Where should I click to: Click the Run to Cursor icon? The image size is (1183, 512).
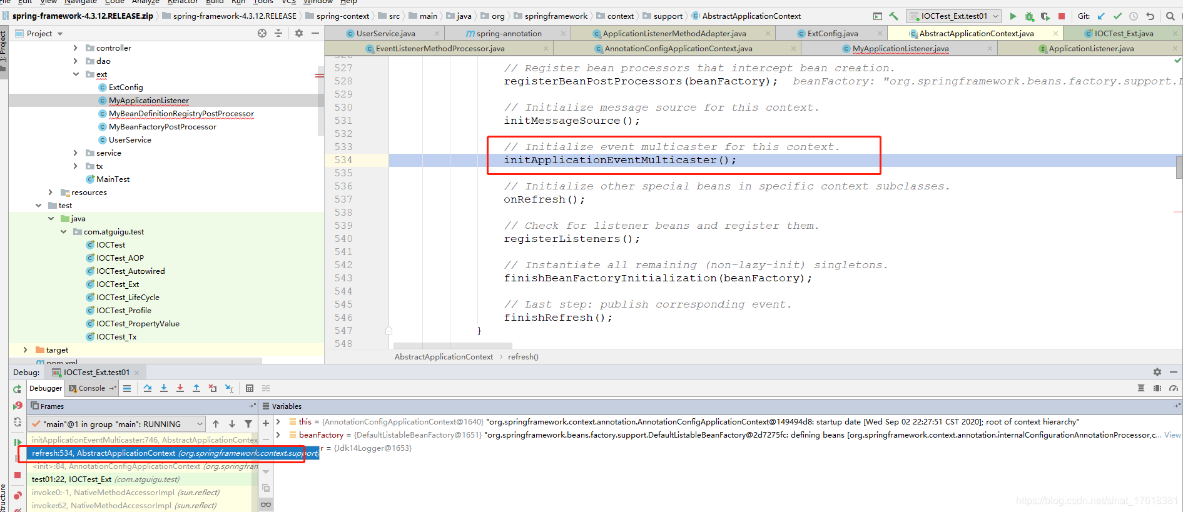229,388
